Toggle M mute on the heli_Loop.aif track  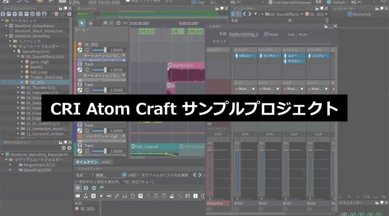pos(87,151)
